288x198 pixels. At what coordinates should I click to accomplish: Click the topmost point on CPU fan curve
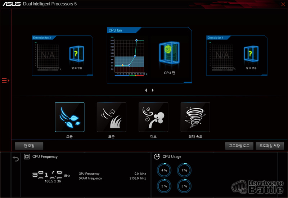click(136, 40)
